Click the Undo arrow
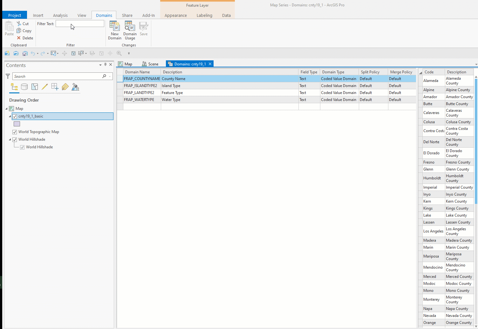This screenshot has width=478, height=329. coord(33,53)
